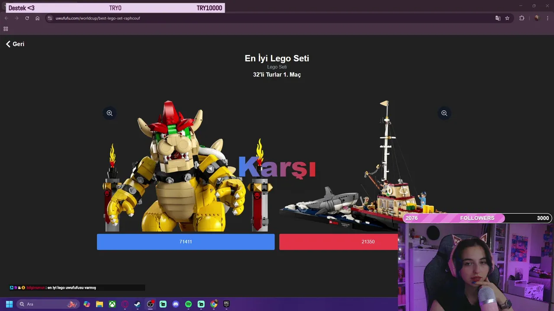This screenshot has width=554, height=311.
Task: Click the En İyi Lego Seti title
Action: (x=277, y=58)
